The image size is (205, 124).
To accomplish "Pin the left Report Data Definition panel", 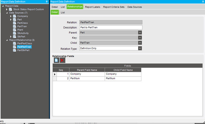I will 47,2.
